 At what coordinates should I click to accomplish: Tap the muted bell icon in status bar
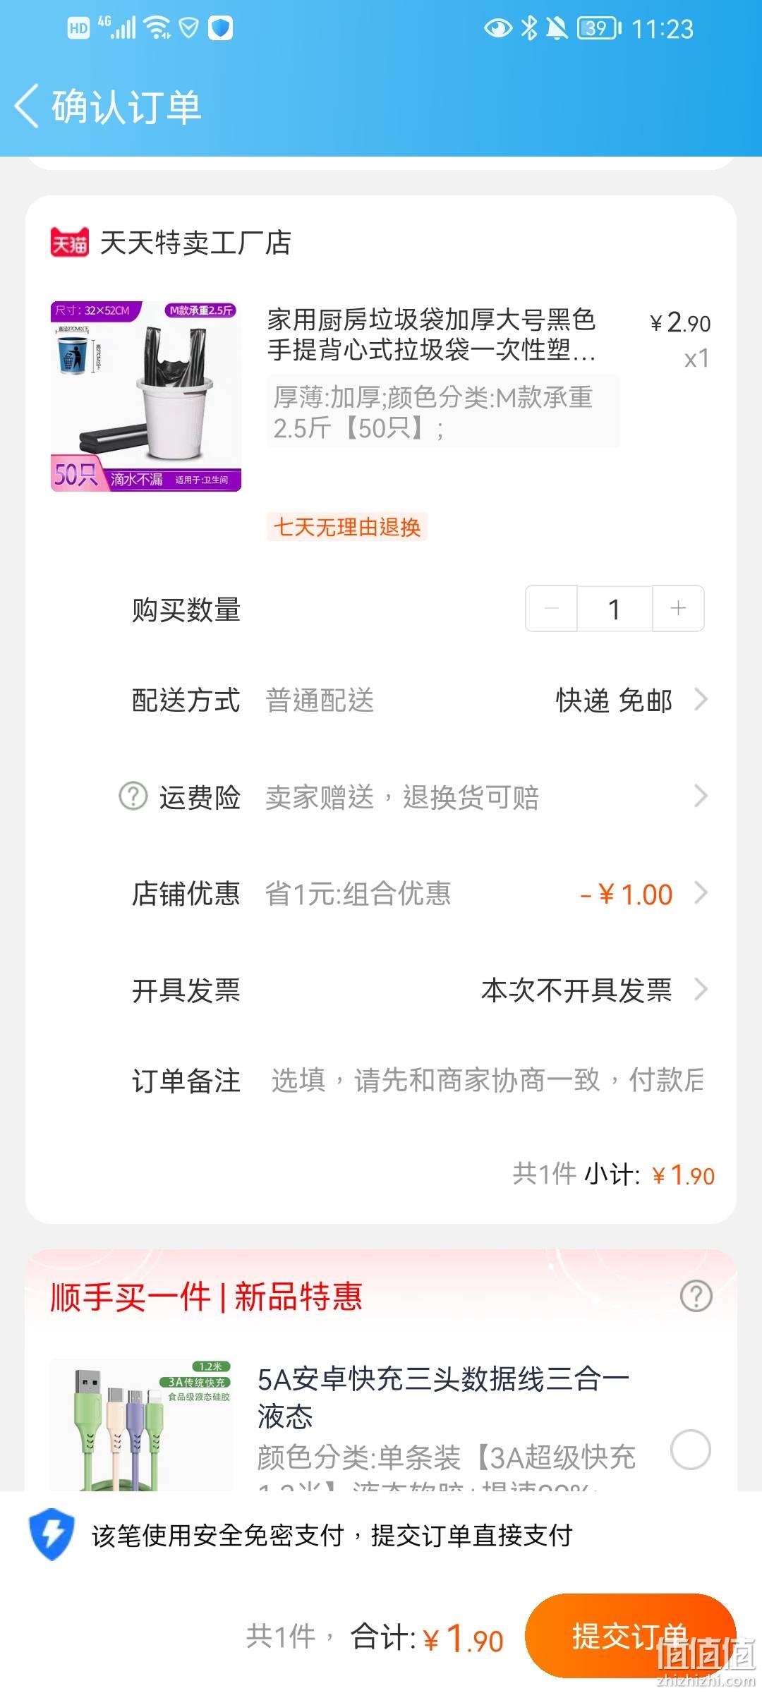(557, 28)
